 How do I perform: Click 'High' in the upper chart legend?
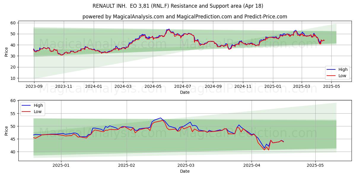point(343,69)
